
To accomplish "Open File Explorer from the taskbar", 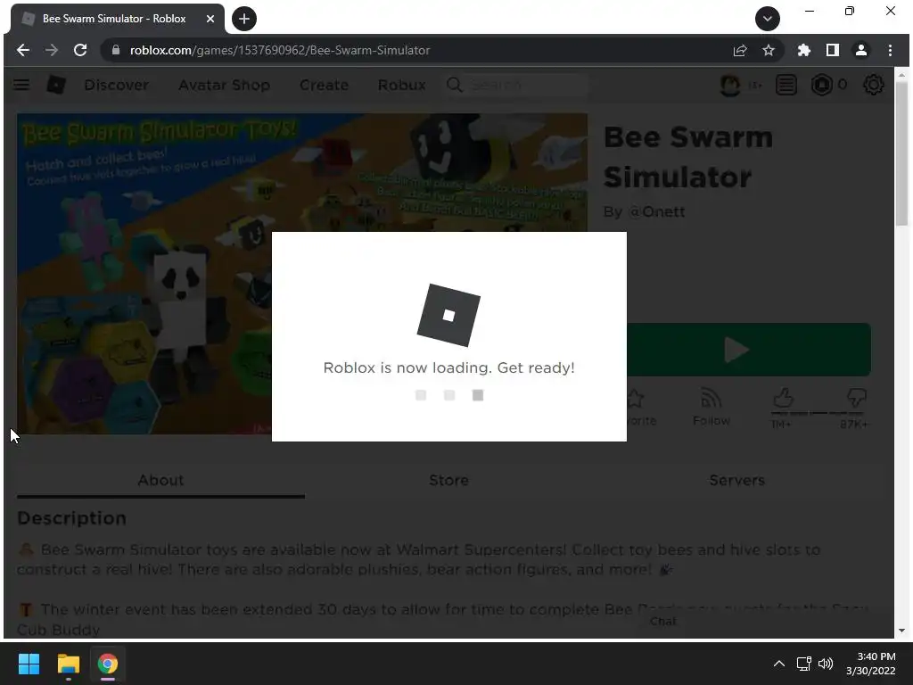I will [68, 664].
